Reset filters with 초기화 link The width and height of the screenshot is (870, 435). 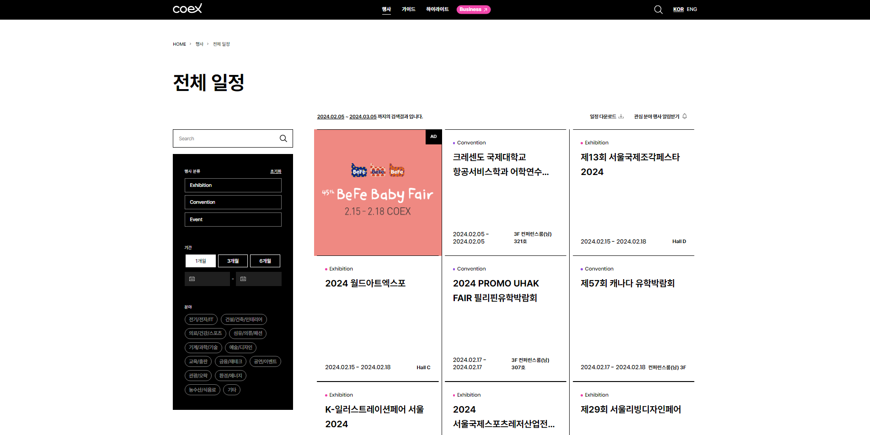[x=276, y=171]
